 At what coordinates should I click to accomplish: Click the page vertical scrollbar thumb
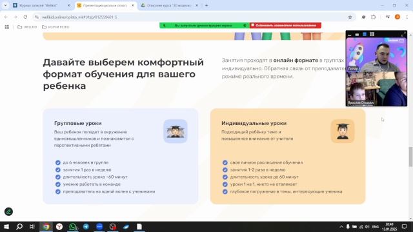pos(410,157)
